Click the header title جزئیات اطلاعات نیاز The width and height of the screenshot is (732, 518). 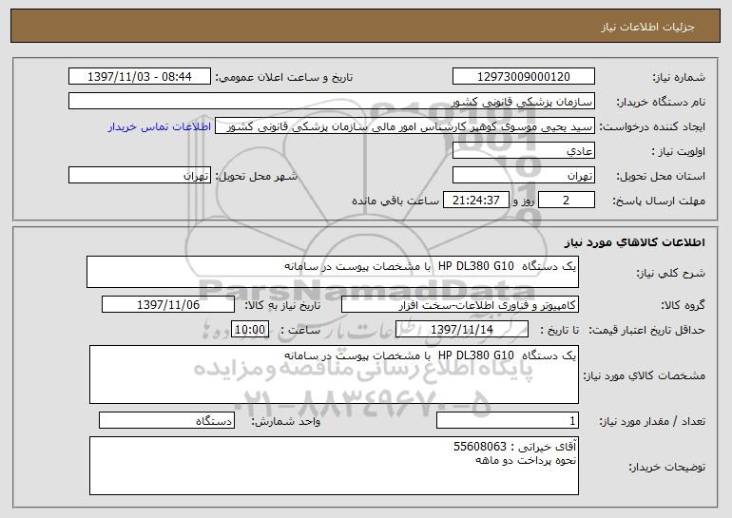click(647, 27)
